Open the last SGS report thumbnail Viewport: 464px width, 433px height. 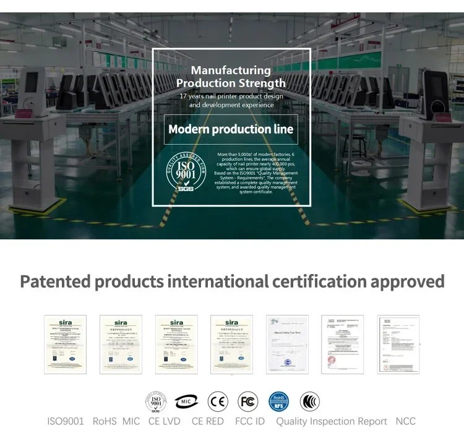pyautogui.click(x=398, y=345)
